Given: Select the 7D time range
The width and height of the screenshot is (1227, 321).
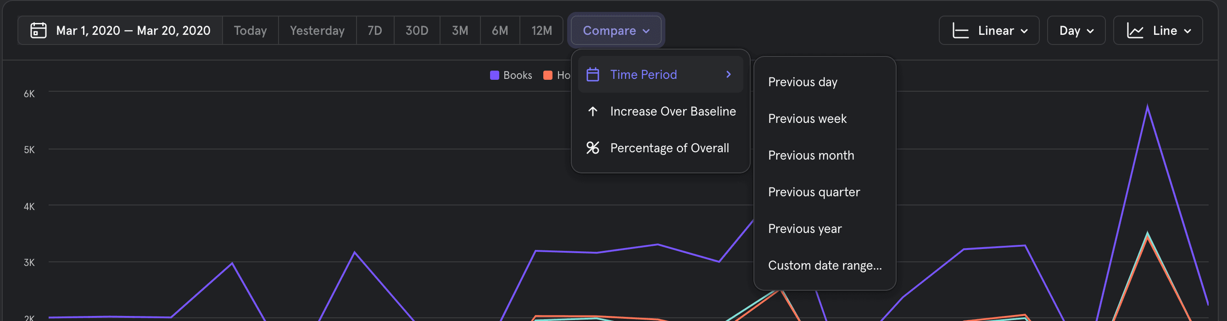Looking at the screenshot, I should pos(374,30).
